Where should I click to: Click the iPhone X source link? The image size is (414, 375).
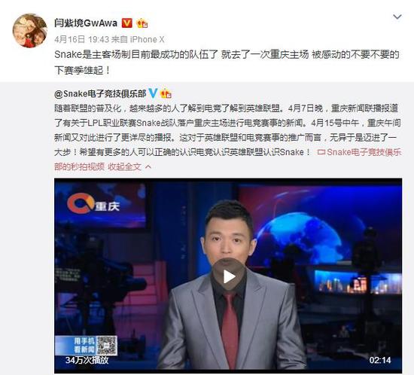pos(148,40)
